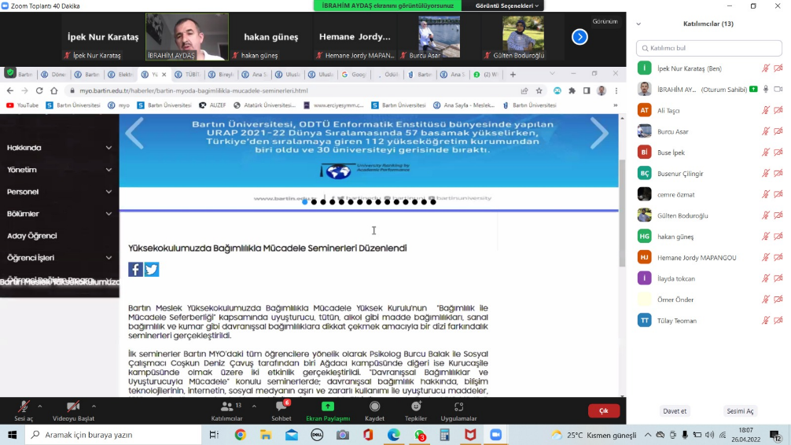
Task: Click the Katılımcı bul search field
Action: pyautogui.click(x=708, y=48)
